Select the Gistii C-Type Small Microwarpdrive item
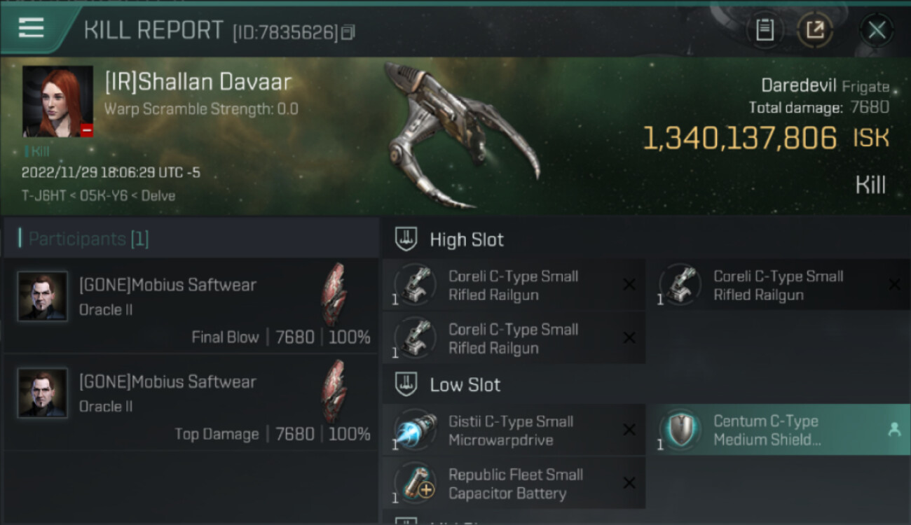911x525 pixels. (x=514, y=430)
